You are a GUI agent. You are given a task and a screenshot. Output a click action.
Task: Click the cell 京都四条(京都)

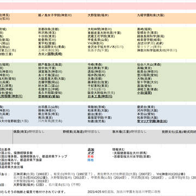48,29
